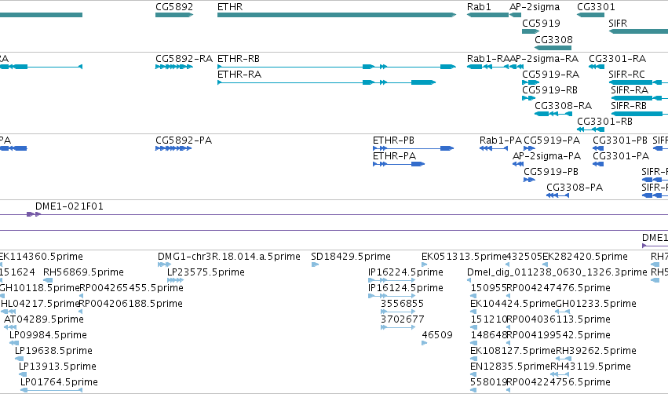The height and width of the screenshot is (394, 668).
Task: Select transcript CG5919-RA
Action: [x=551, y=74]
